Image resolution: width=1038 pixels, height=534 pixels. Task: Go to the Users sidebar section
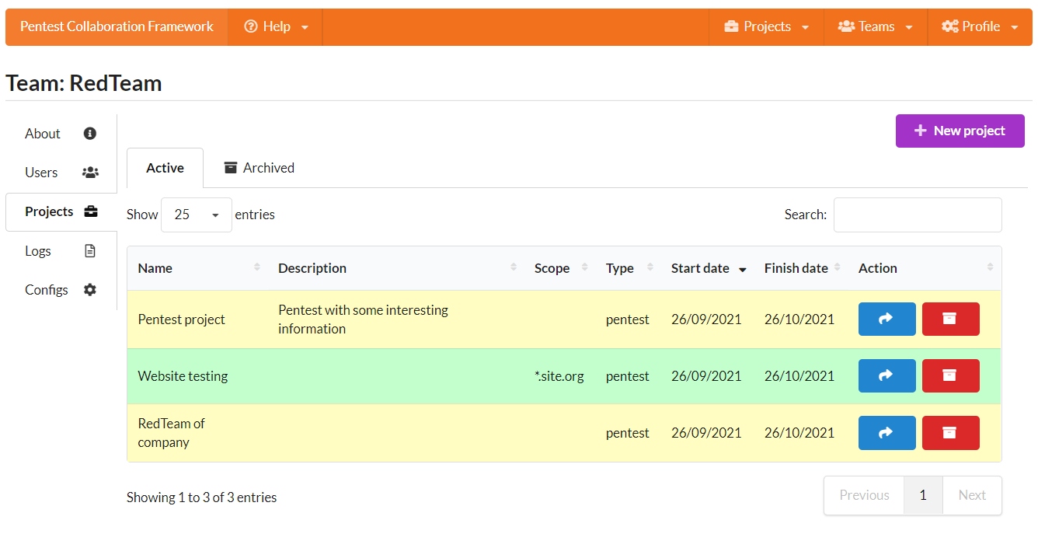tap(61, 173)
